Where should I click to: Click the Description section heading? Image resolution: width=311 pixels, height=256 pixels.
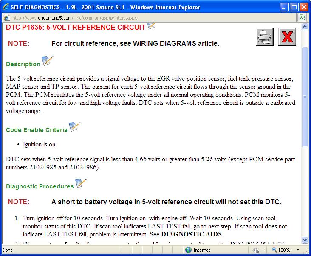(x=23, y=64)
